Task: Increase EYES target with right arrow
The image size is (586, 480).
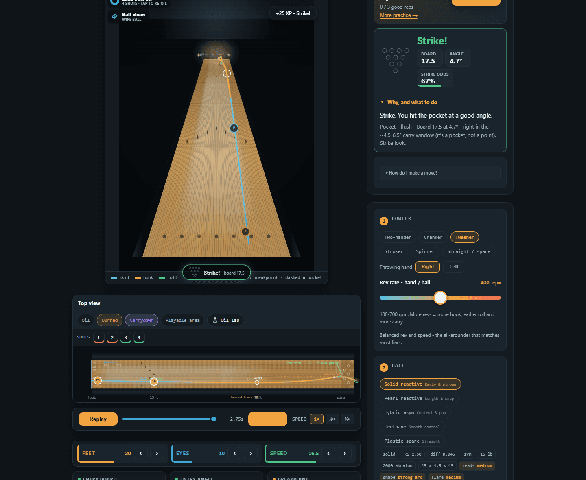Action: click(x=251, y=453)
